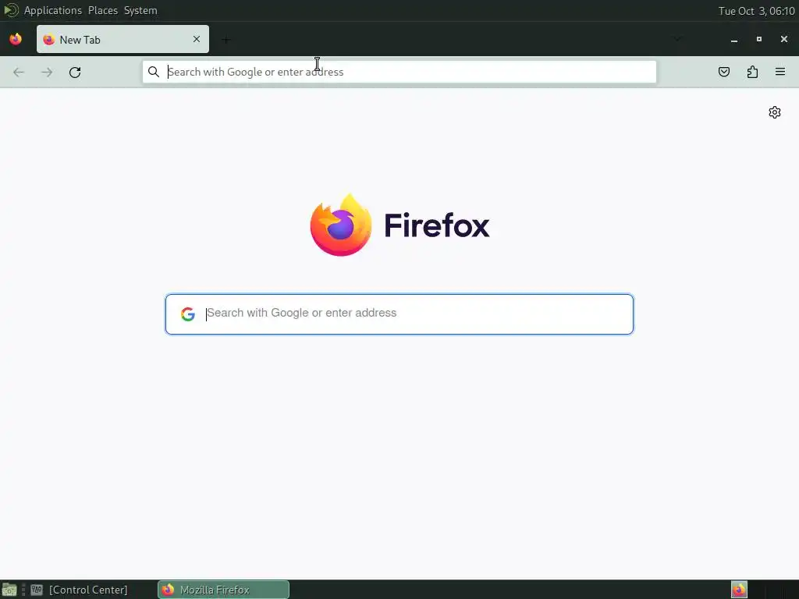This screenshot has width=799, height=599.
Task: Open the Applications menu
Action: (53, 10)
